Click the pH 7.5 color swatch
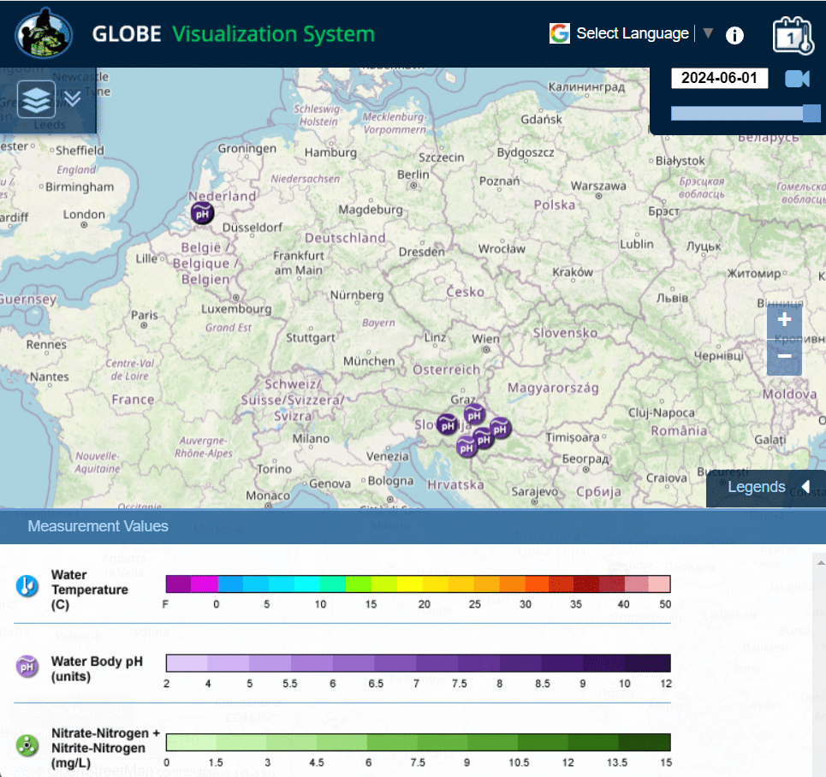This screenshot has width=826, height=777. (478, 663)
